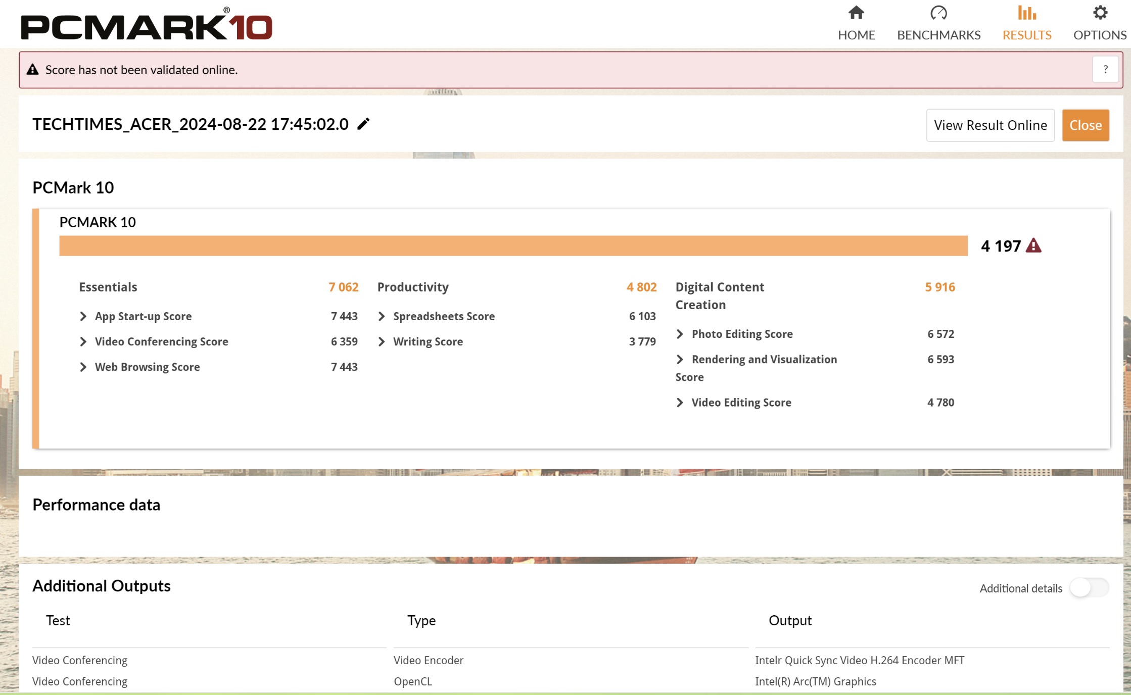Click the pencil icon to rename result
Image resolution: width=1131 pixels, height=695 pixels.
[363, 124]
